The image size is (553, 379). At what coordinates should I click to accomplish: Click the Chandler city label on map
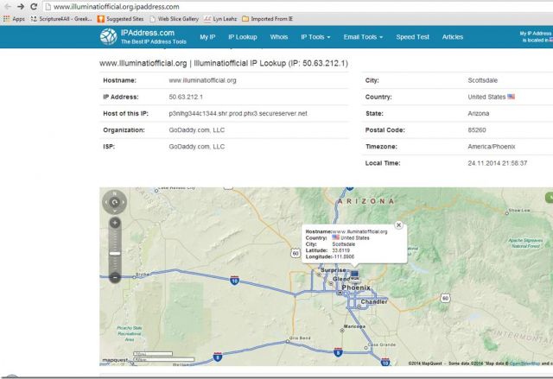tap(374, 302)
